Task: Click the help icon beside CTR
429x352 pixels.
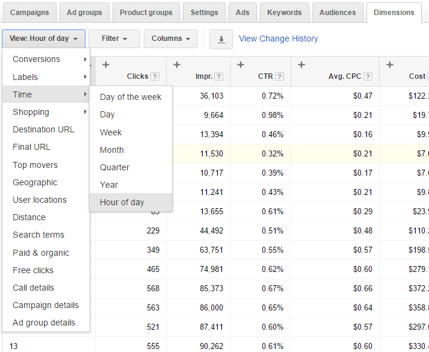Action: (279, 76)
